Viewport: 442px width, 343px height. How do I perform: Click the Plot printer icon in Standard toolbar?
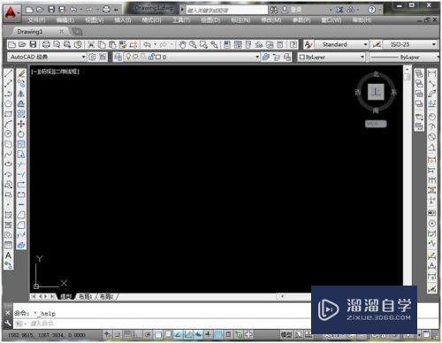46,44
